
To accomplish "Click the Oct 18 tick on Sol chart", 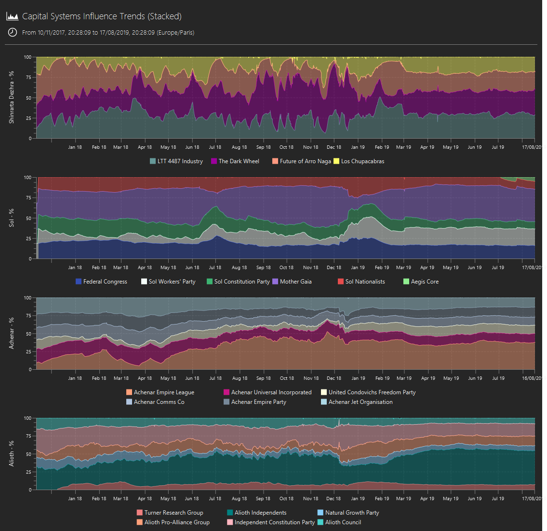I will click(286, 268).
